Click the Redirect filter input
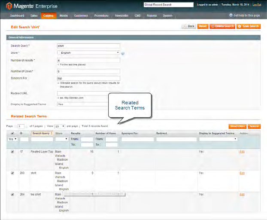 pyautogui.click(x=176, y=139)
